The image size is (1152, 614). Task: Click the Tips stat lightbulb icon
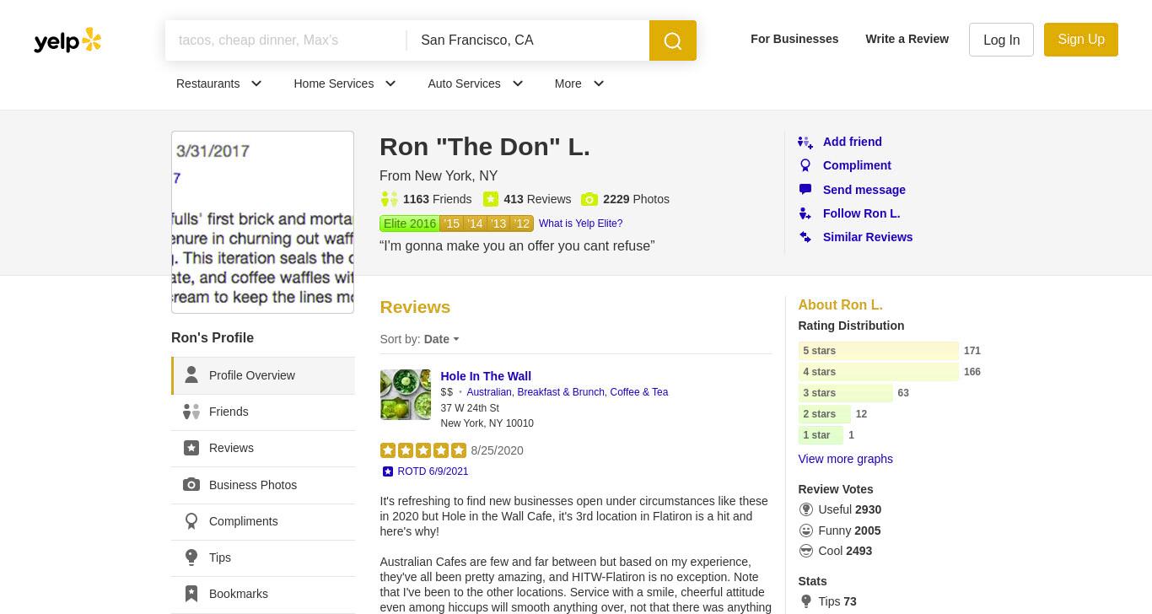(806, 601)
